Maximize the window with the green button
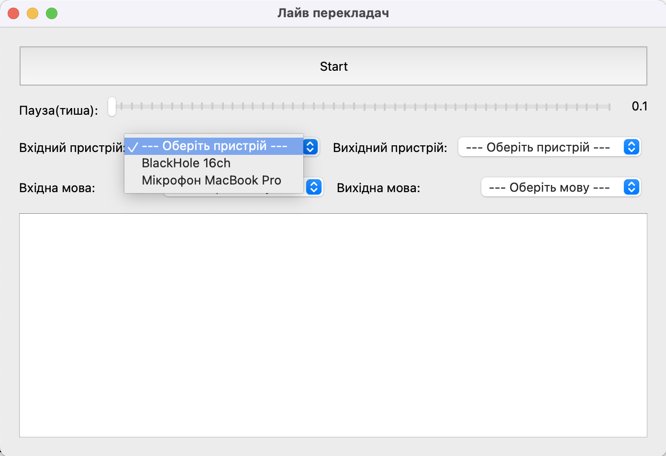This screenshot has height=456, width=666. (x=52, y=13)
